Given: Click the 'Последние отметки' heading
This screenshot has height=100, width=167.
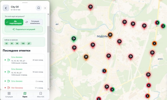Looking at the screenshot, I should 16,51.
